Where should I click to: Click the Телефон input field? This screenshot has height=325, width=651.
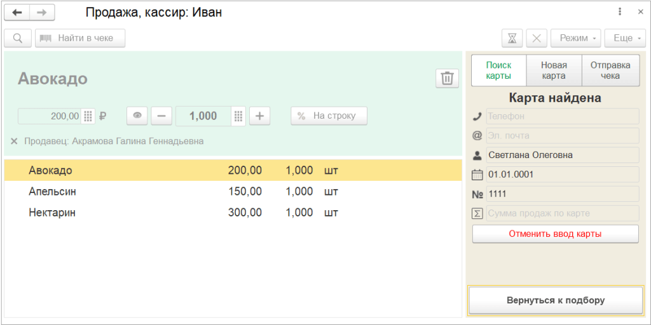562,116
